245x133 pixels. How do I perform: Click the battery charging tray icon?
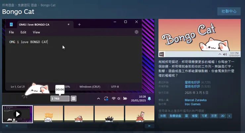click(125, 98)
